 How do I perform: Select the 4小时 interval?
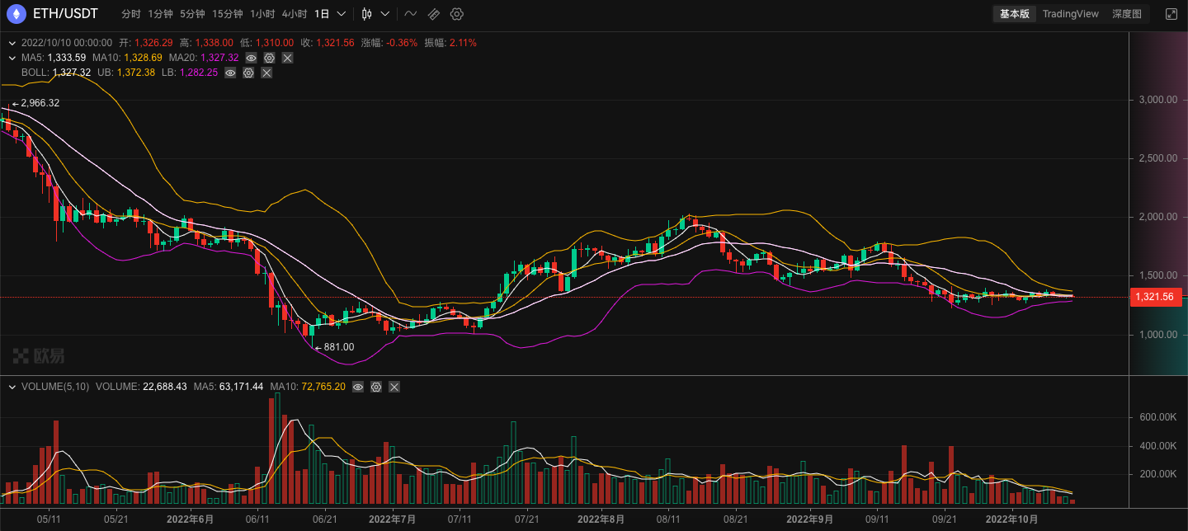294,14
